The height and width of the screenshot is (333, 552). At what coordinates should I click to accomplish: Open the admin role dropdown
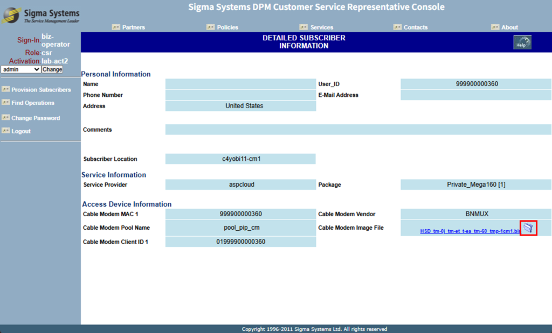pyautogui.click(x=21, y=69)
